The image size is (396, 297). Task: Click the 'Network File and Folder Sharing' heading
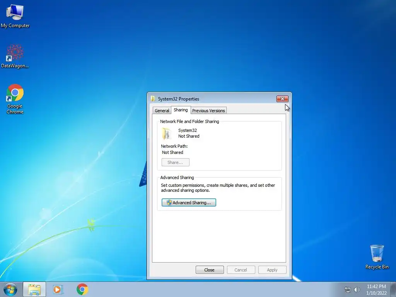pos(189,121)
